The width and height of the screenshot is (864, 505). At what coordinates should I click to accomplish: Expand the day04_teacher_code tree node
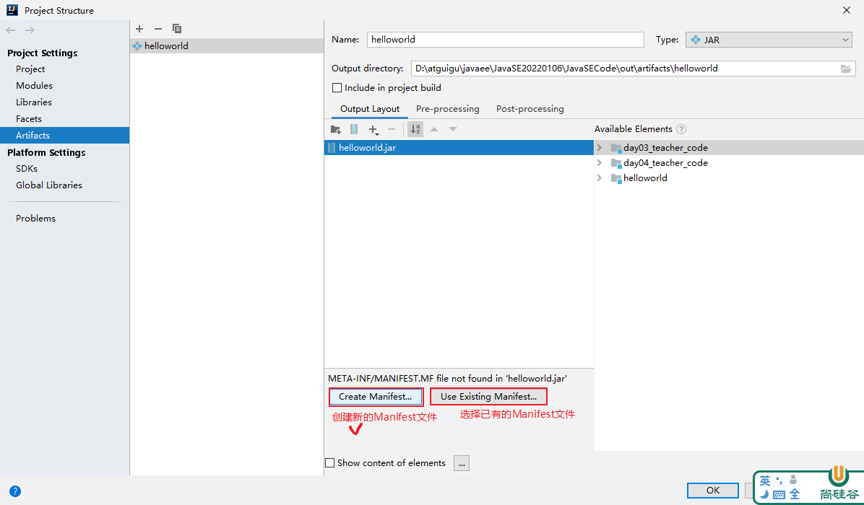tap(600, 162)
